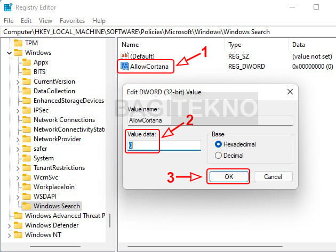Select the (Default) value name

(142, 56)
